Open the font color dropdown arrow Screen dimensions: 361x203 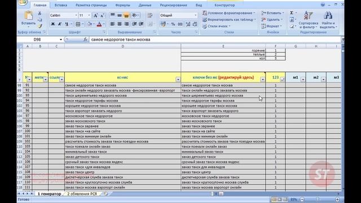[104, 24]
